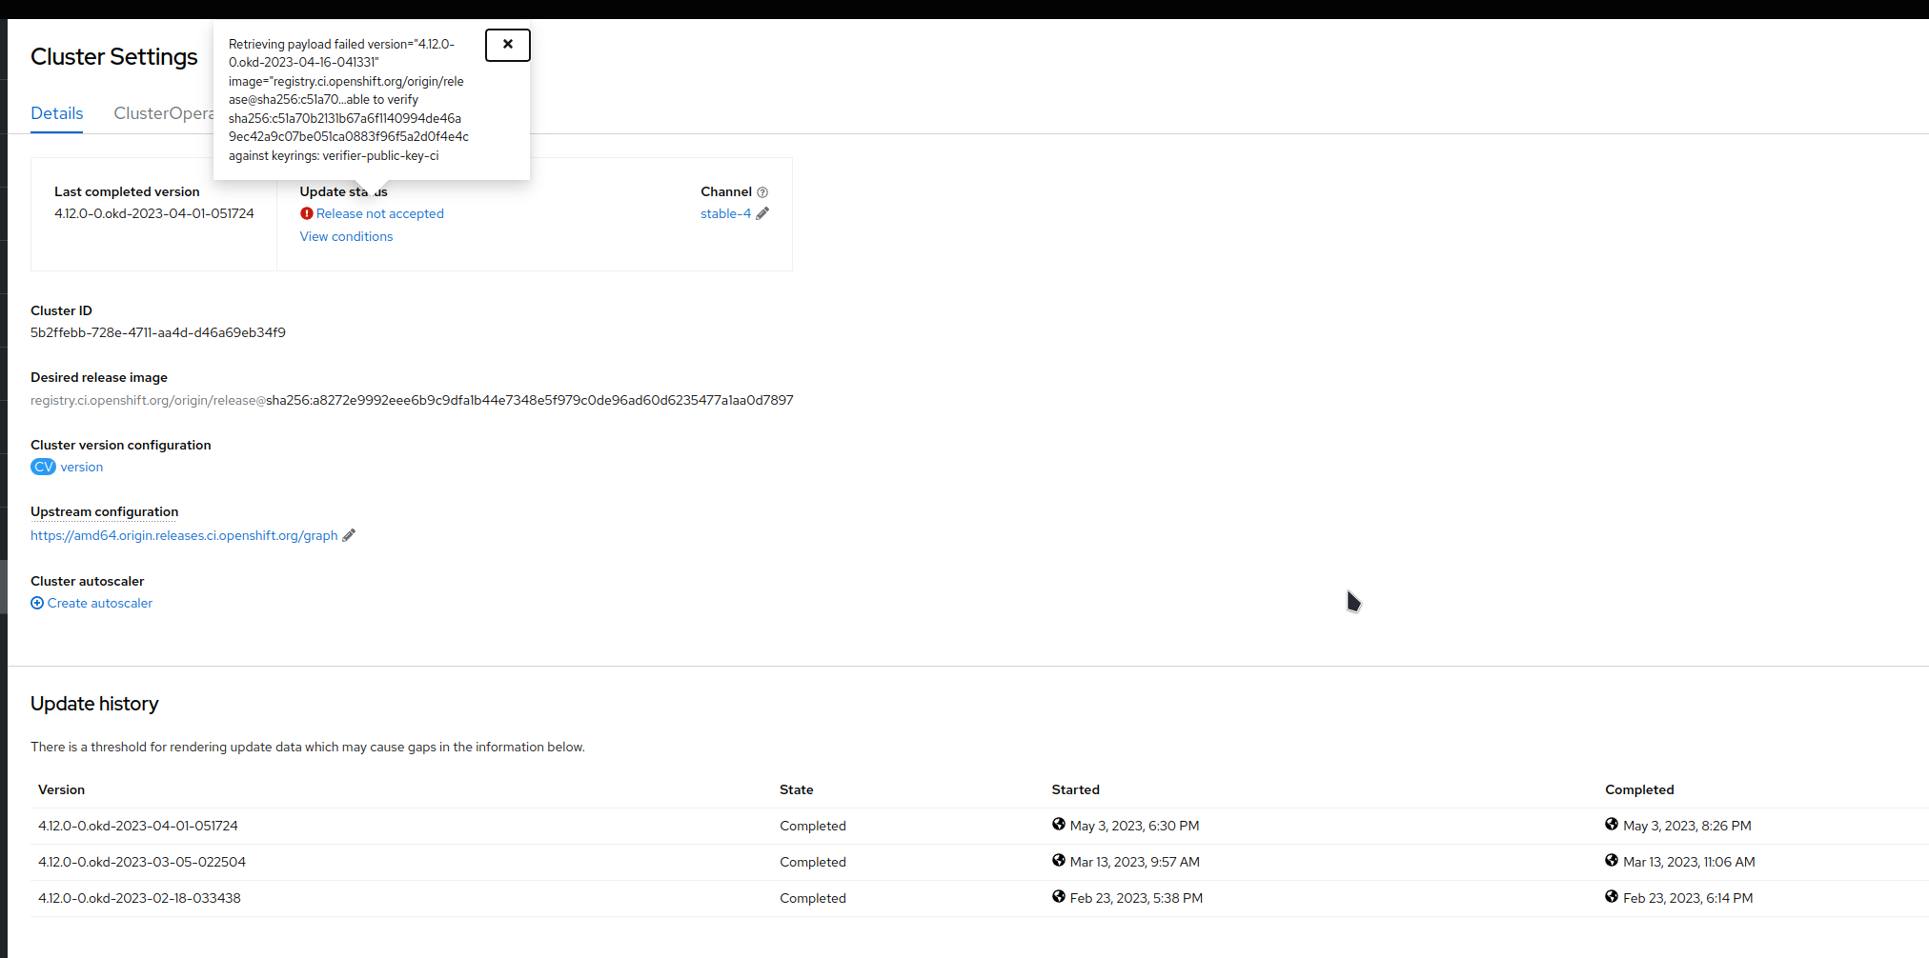1929x958 pixels.
Task: Click the Channel help question icon
Action: pos(762,192)
